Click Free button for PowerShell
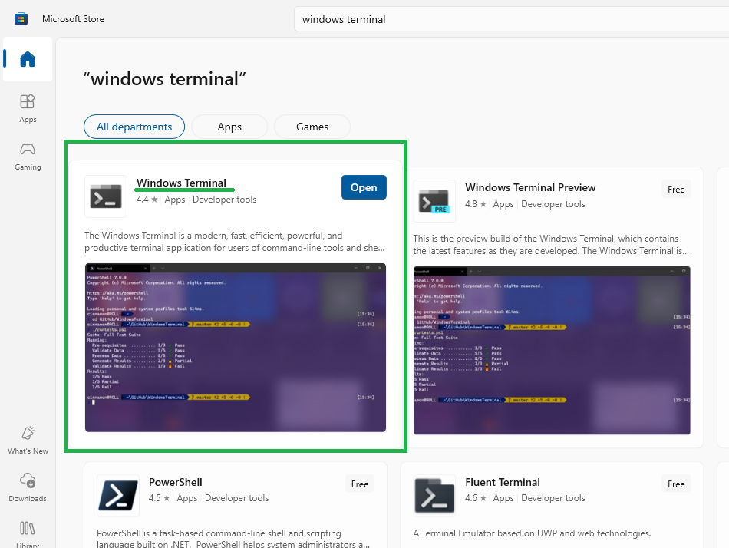The width and height of the screenshot is (729, 548). coord(360,484)
